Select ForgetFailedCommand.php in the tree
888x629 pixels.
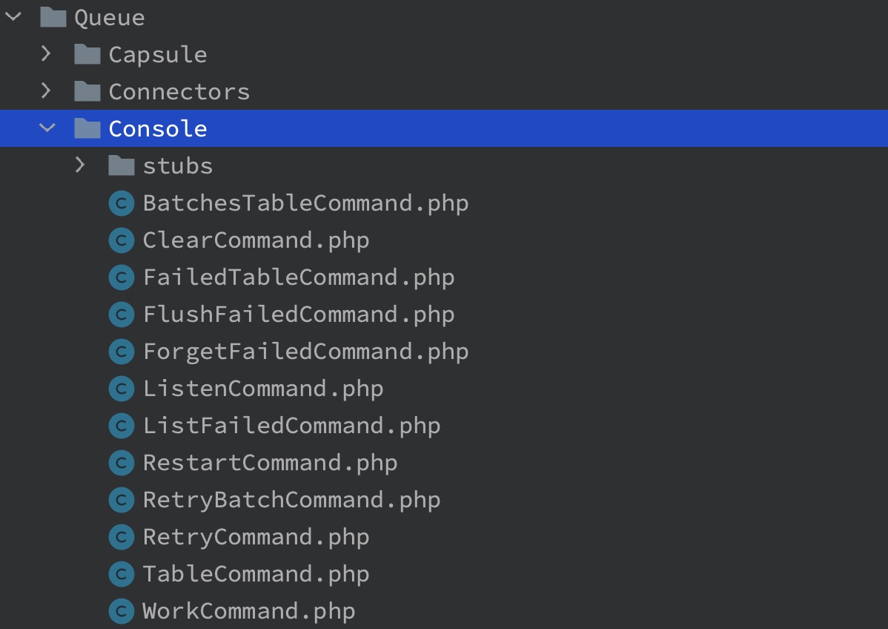tap(306, 352)
